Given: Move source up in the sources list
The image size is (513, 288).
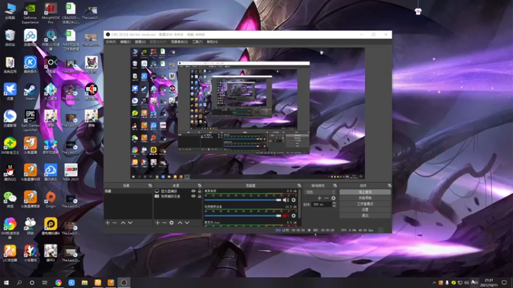Looking at the screenshot, I should coord(180,223).
